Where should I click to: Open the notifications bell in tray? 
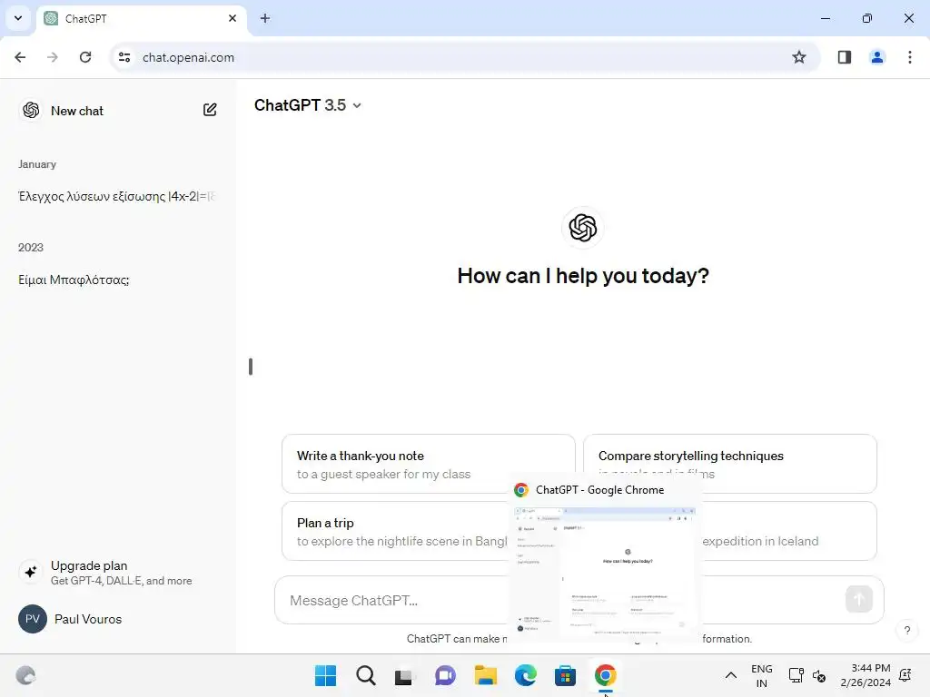pos(905,675)
